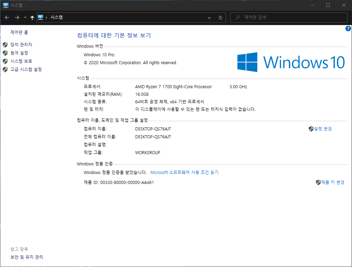Image resolution: width=352 pixels, height=267 pixels.
Task: Click the Windows 10 logo
Action: point(291,62)
